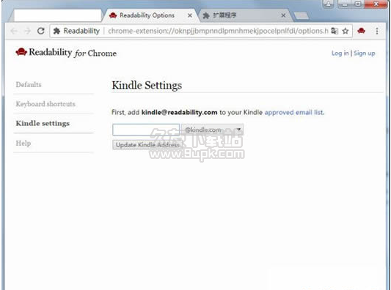Screen dimensions: 391x290
Task: Click the Readability couch logo on page
Action: click(21, 52)
